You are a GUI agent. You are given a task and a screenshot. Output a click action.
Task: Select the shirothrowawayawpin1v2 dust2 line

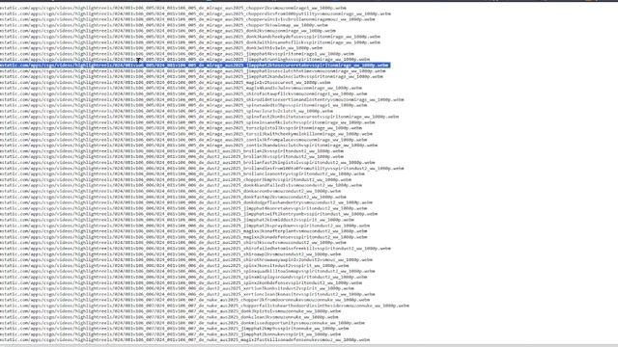pos(186,260)
